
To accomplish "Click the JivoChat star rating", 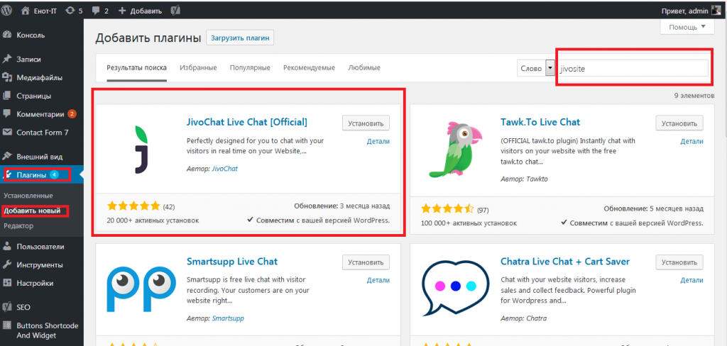I will [133, 206].
